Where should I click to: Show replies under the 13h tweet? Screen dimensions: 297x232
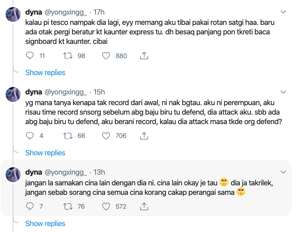45,223
